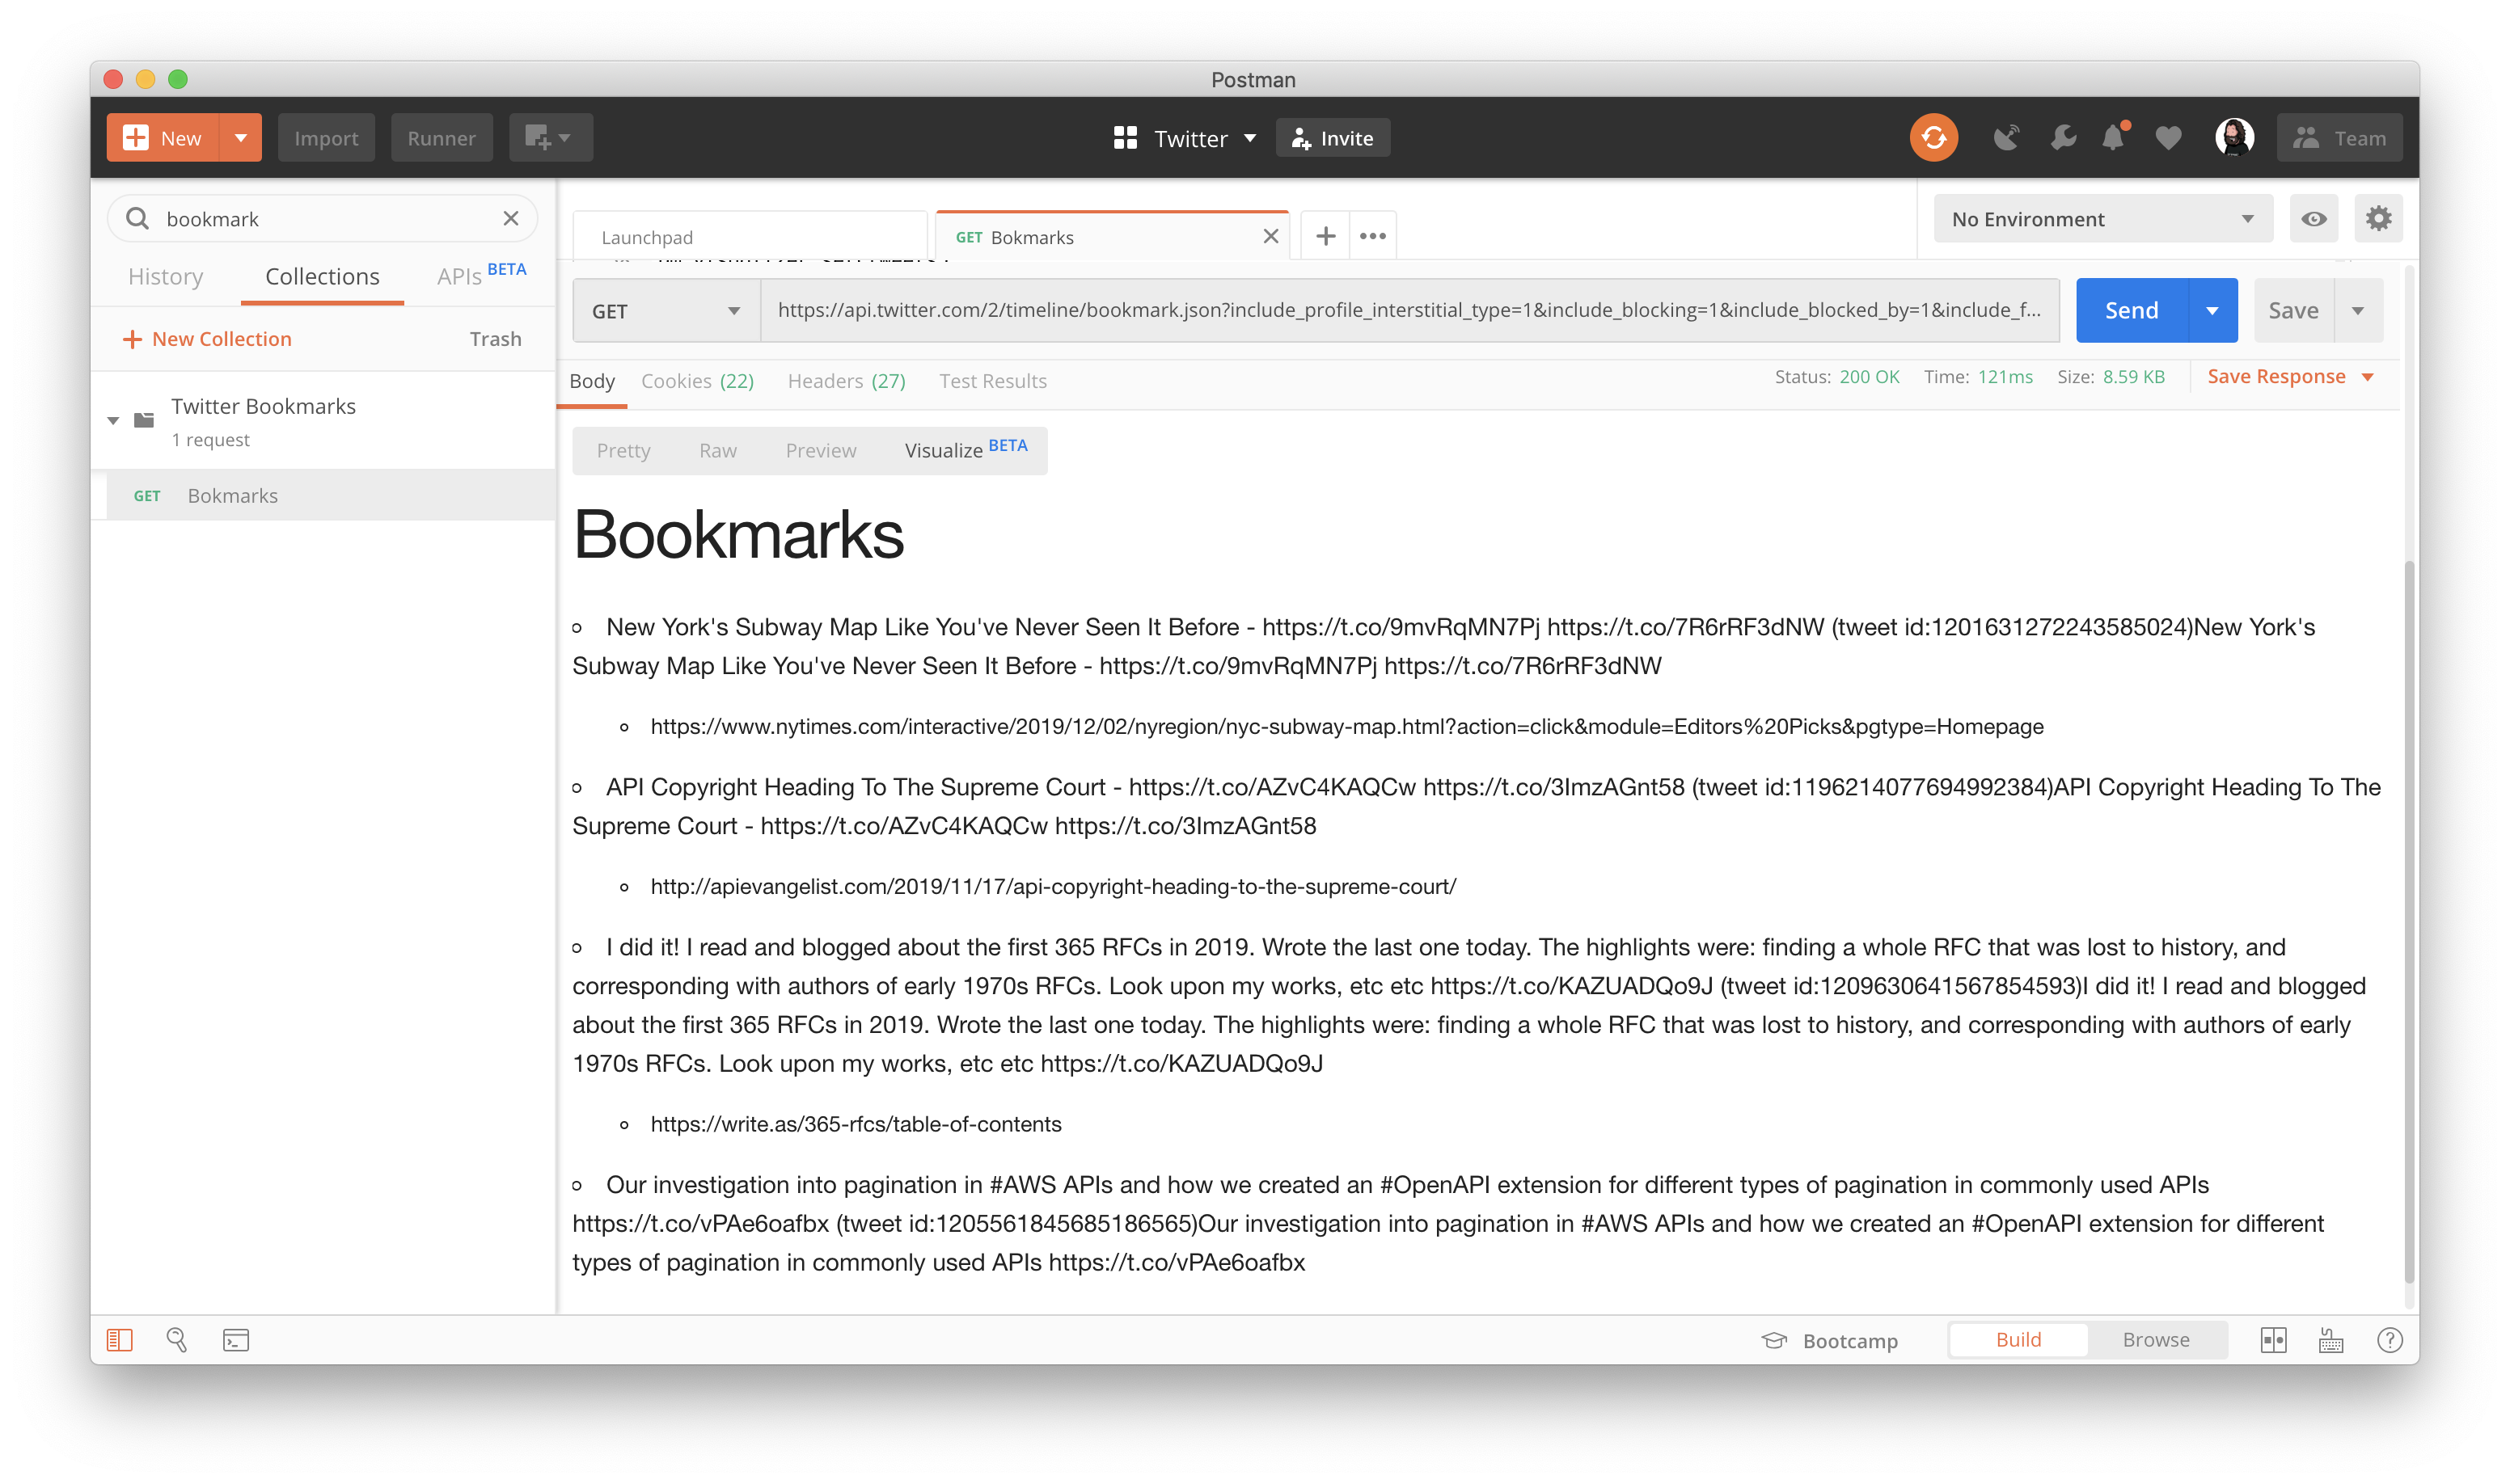This screenshot has height=1484, width=2510.
Task: Clear the bookmark search with X
Action: (x=510, y=218)
